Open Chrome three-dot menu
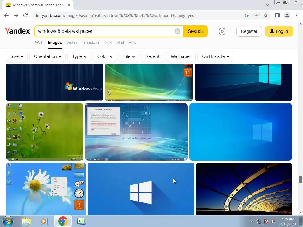303x227 pixels. tap(296, 15)
